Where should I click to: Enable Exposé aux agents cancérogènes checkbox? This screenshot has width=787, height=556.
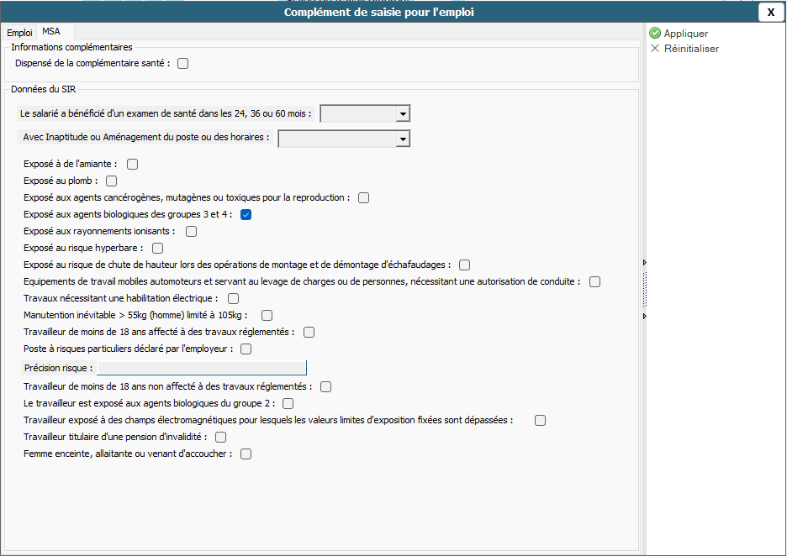(x=364, y=198)
